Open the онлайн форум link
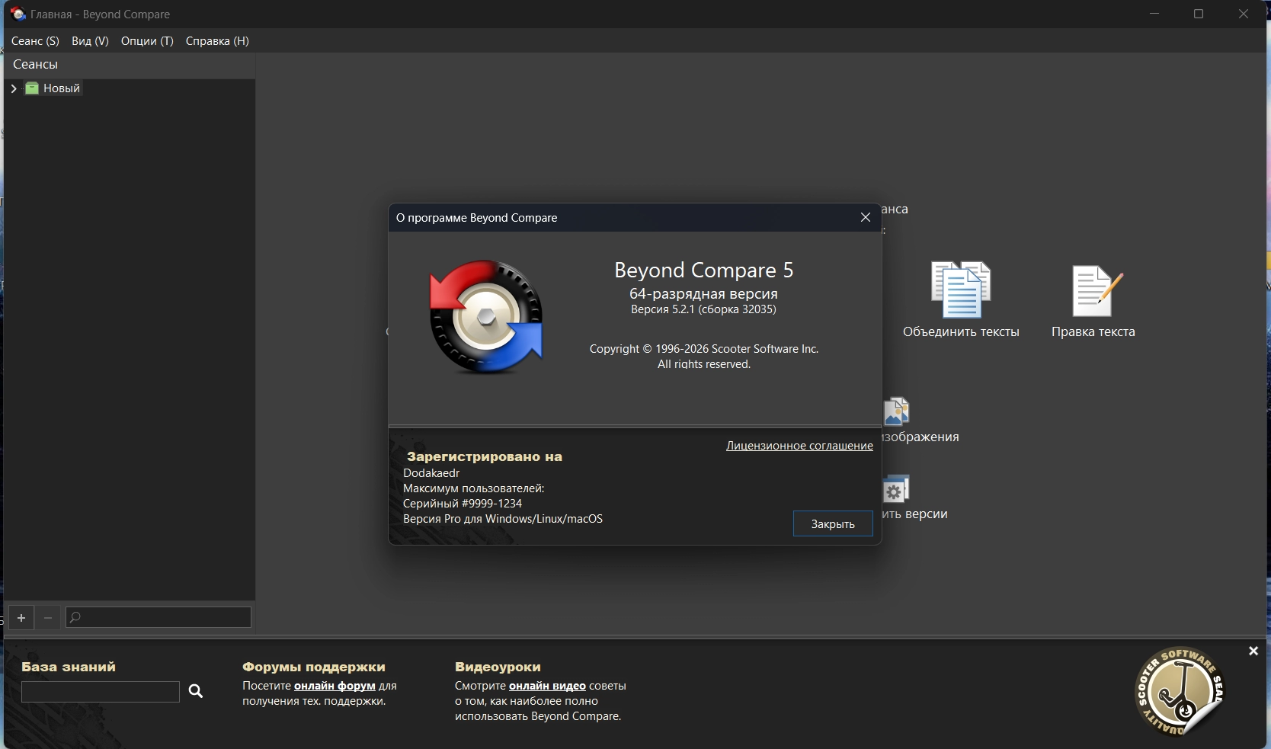The height and width of the screenshot is (749, 1271). [335, 686]
